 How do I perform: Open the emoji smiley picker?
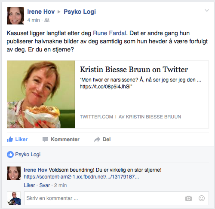(x=202, y=198)
